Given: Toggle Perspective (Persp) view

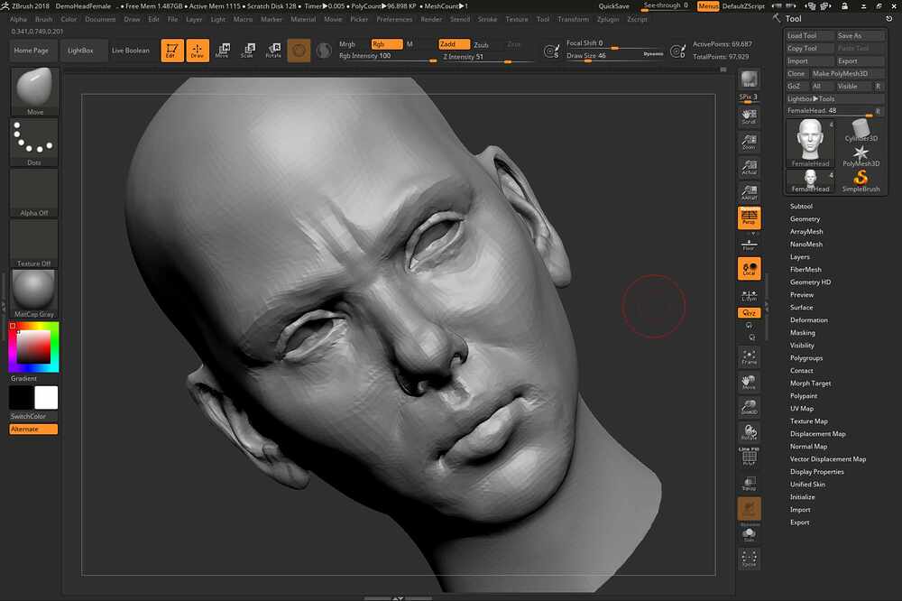Looking at the screenshot, I should tap(749, 217).
